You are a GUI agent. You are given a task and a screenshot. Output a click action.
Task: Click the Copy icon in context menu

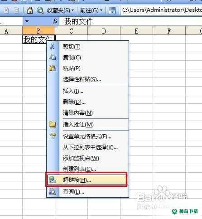[x=53, y=57]
